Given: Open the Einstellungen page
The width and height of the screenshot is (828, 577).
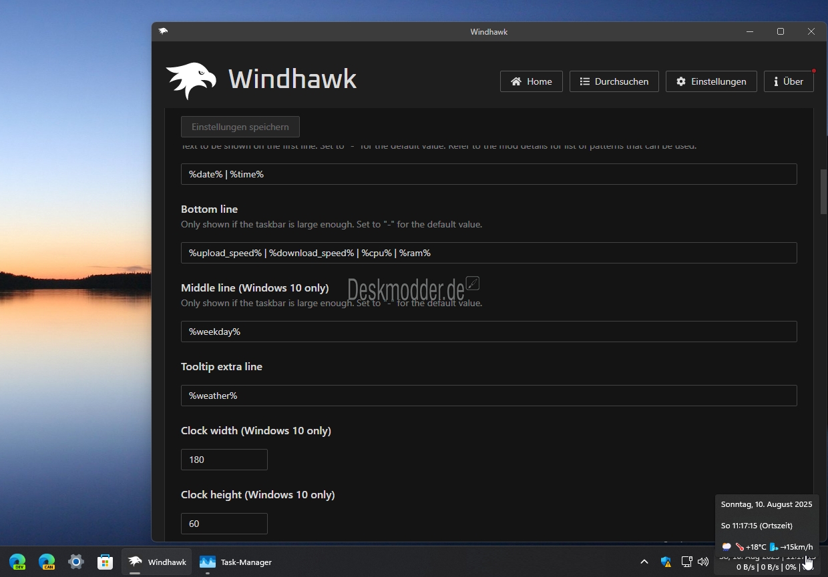Looking at the screenshot, I should click(711, 81).
